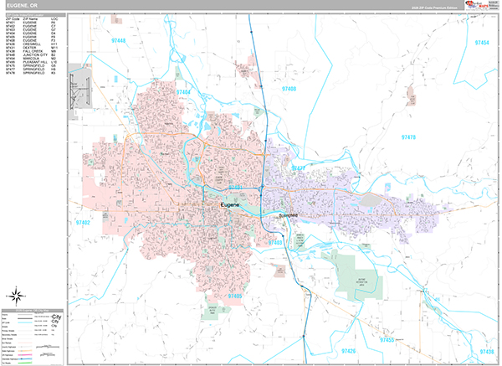Image resolution: width=502 pixels, height=366 pixels.
Task: Click the EUGENE, OR title text
Action: 23,6
